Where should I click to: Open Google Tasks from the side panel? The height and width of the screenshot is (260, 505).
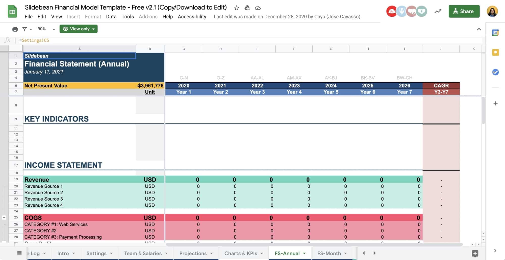[x=496, y=72]
